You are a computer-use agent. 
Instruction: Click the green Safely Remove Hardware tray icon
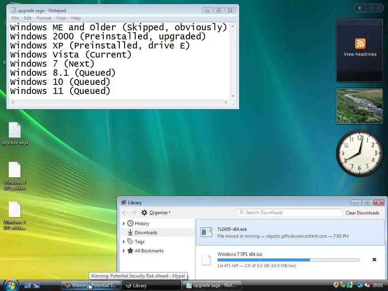[x=343, y=285]
